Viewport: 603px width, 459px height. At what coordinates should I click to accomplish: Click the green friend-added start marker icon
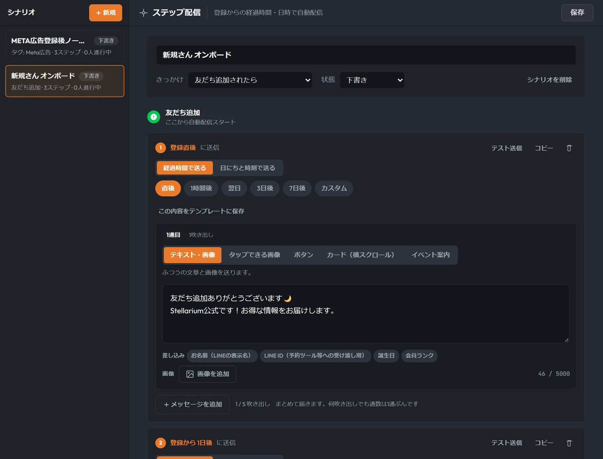pos(153,117)
